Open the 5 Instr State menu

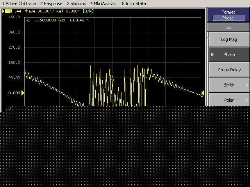(x=134, y=4)
